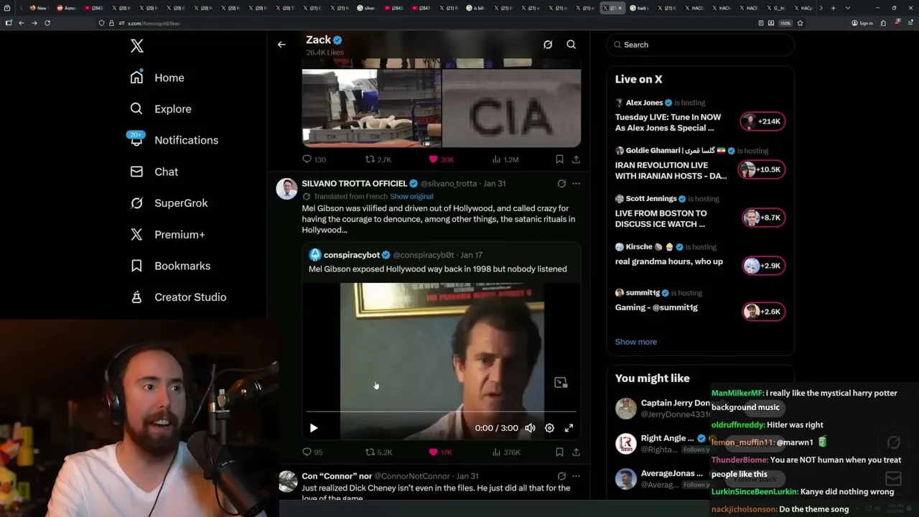Open the Alex Jones live +214K badge
919x517 pixels.
pos(763,121)
